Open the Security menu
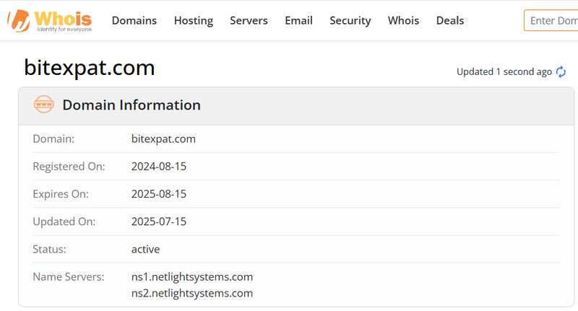The width and height of the screenshot is (578, 311). [x=350, y=21]
